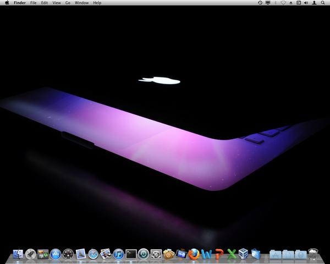Launch Mail stamp icon in Dock
Viewport: 330px width, 264px height.
[81, 254]
